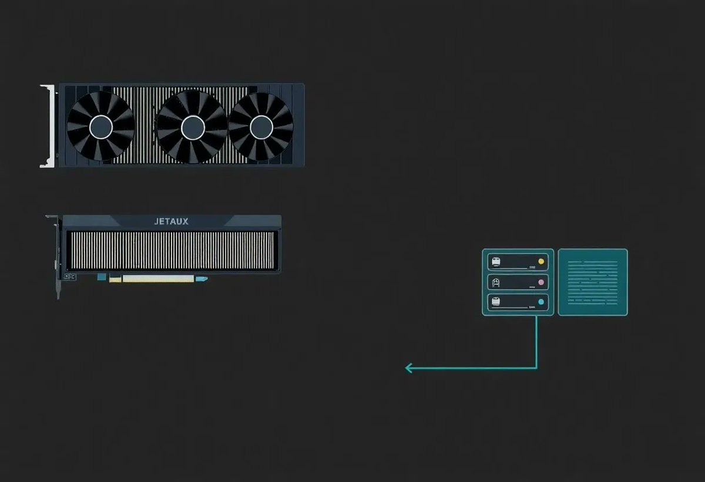Click the small badge left of the JETAUX connector
This screenshot has height=482, width=705.
click(x=69, y=277)
